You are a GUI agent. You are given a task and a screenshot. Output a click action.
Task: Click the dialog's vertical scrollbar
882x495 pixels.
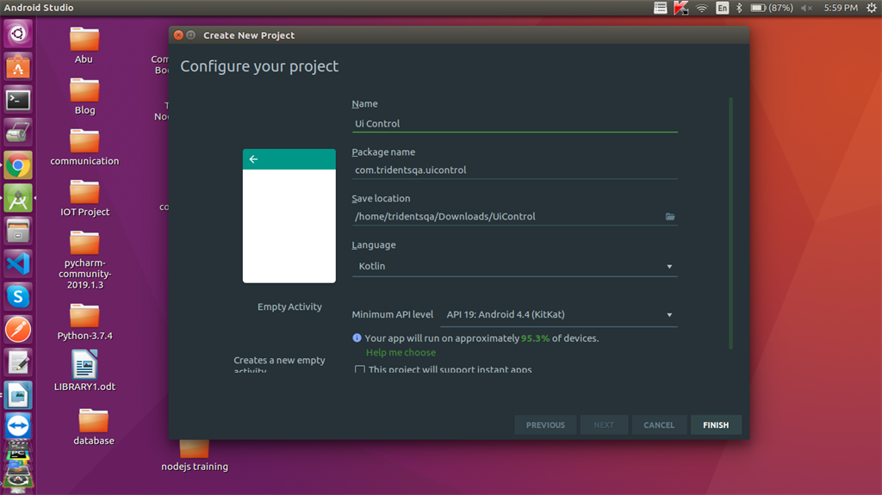point(730,223)
